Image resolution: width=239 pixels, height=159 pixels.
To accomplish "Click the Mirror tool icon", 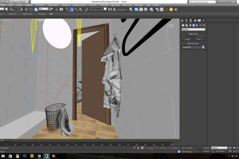I will tap(110, 9).
